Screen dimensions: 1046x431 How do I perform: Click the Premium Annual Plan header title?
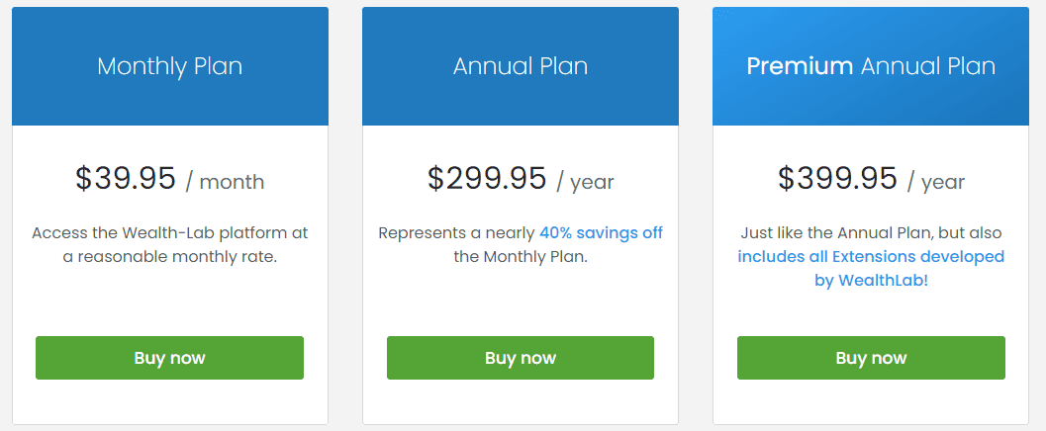[871, 66]
